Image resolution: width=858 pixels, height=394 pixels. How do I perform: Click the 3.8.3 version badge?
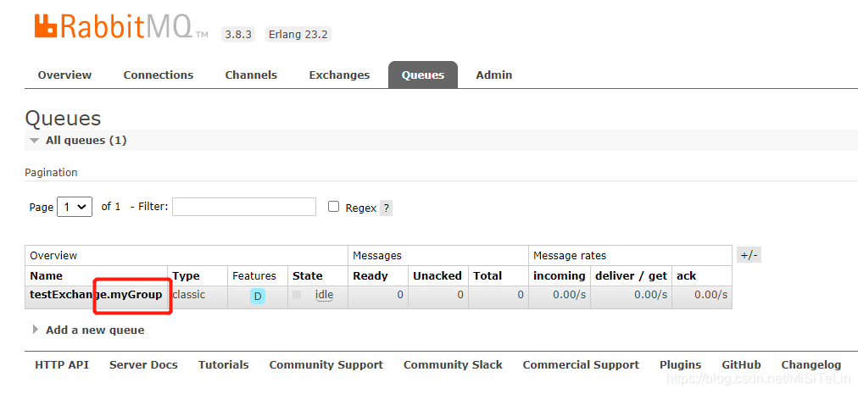pos(238,35)
